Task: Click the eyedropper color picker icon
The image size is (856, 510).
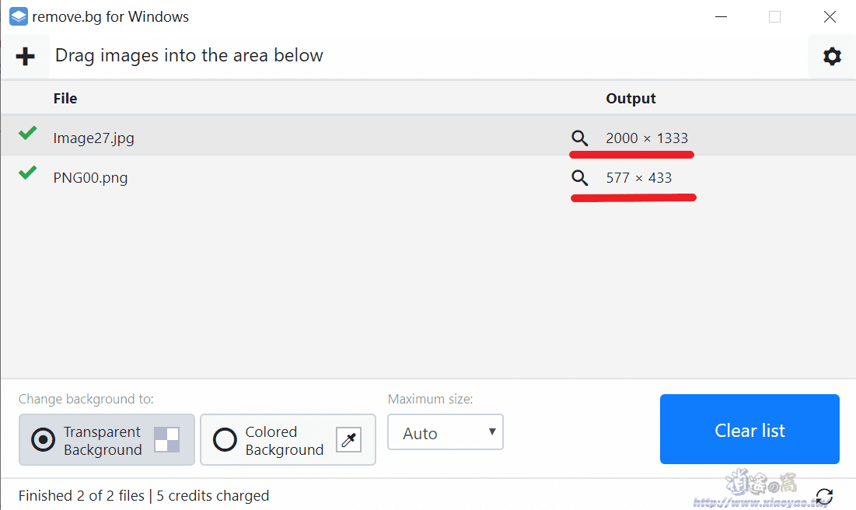Action: point(348,440)
